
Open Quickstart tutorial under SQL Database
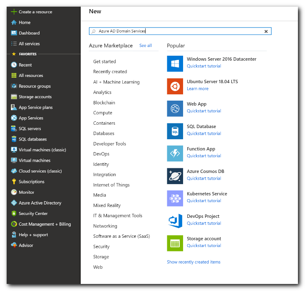tap(204, 133)
